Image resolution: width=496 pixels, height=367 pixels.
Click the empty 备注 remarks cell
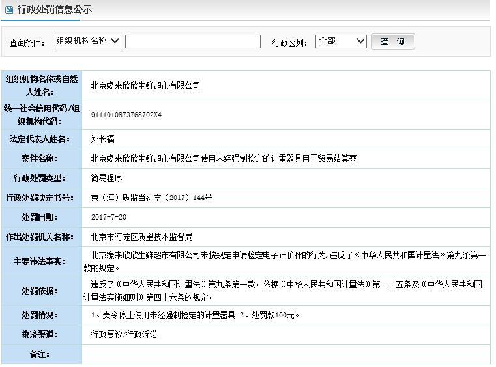(285, 354)
